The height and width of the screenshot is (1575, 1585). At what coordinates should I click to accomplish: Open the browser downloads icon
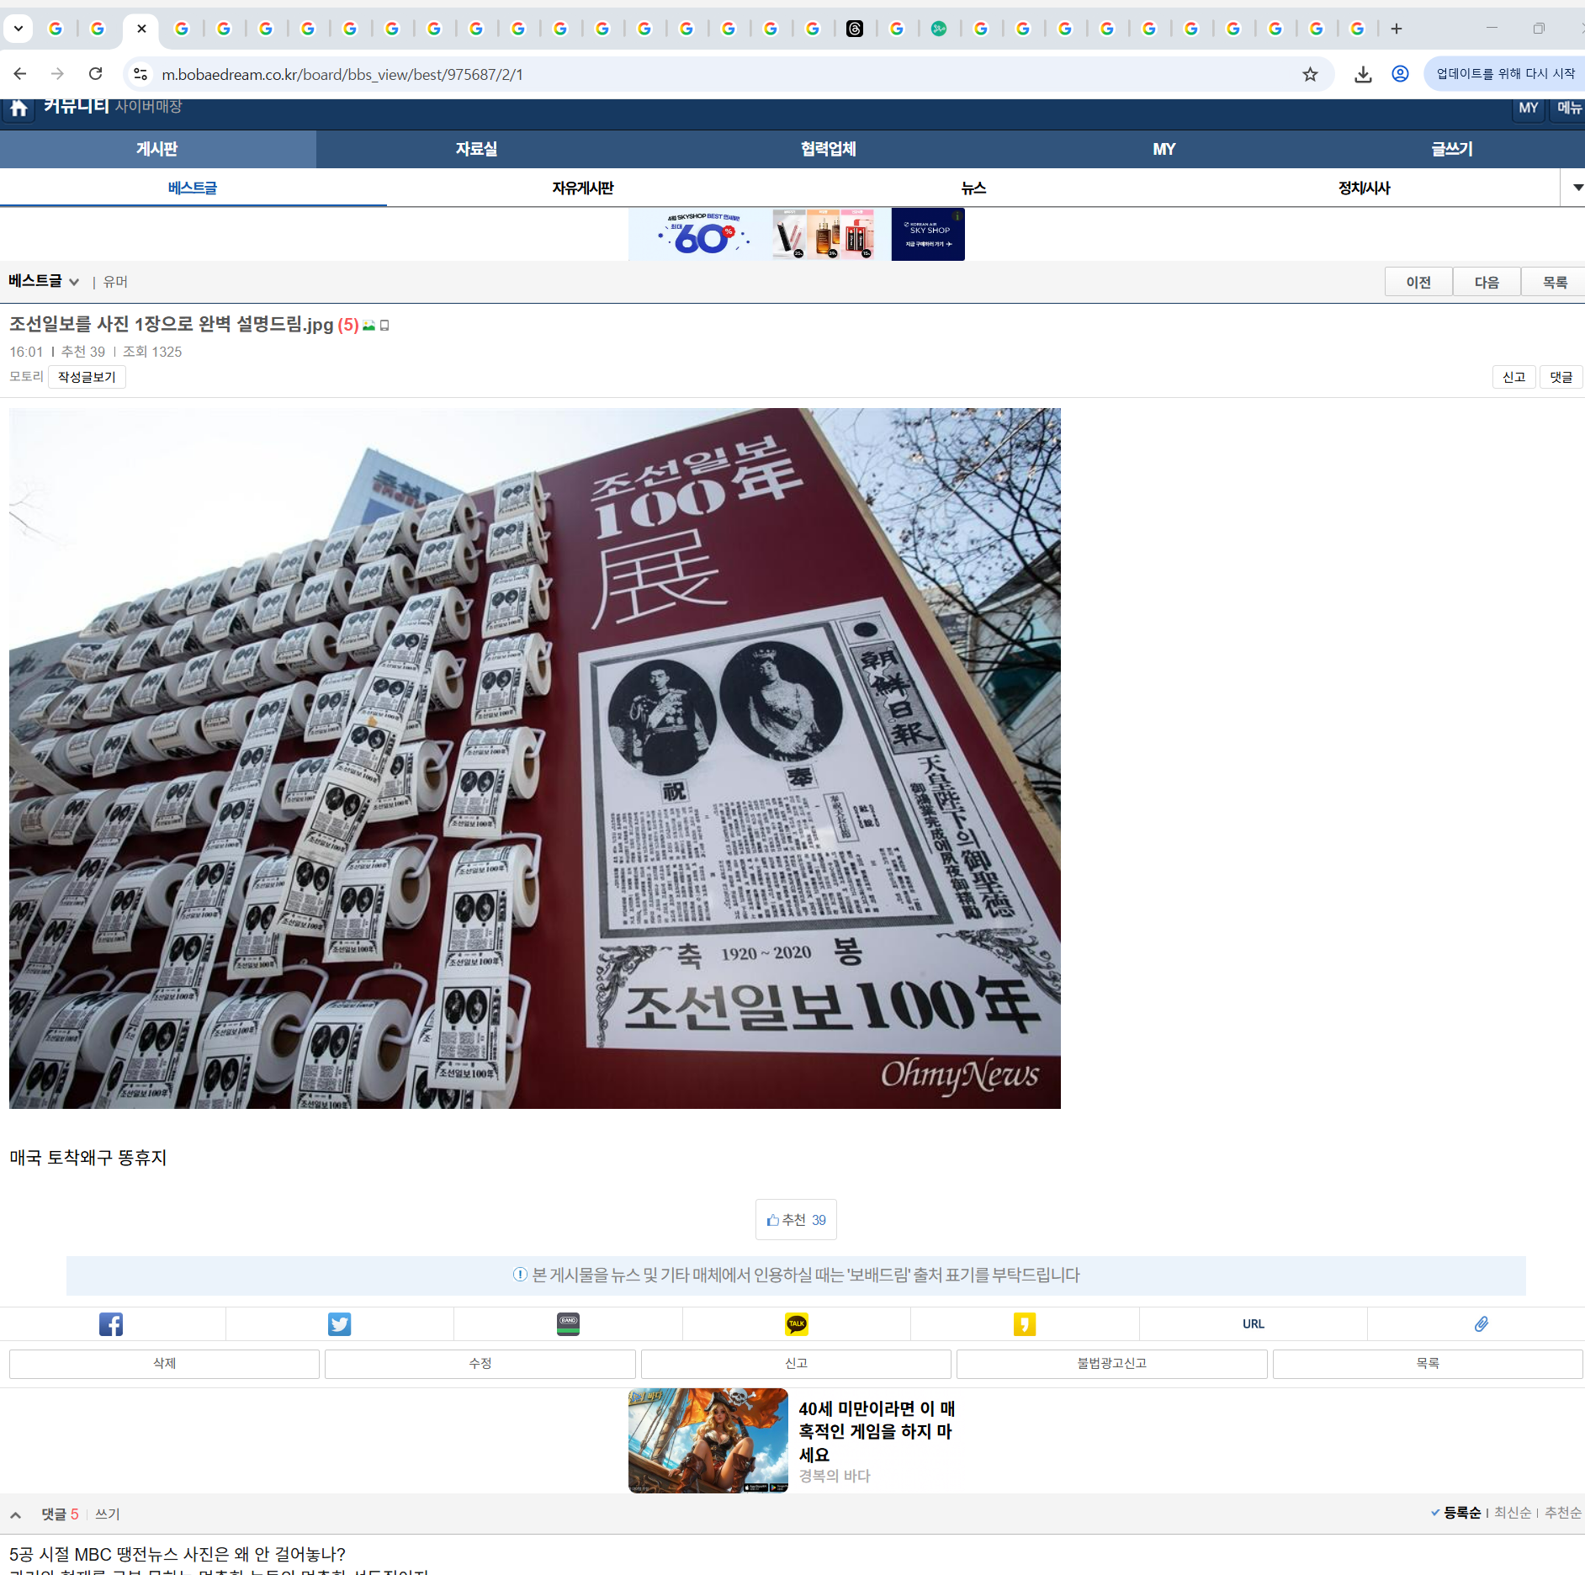(1363, 75)
